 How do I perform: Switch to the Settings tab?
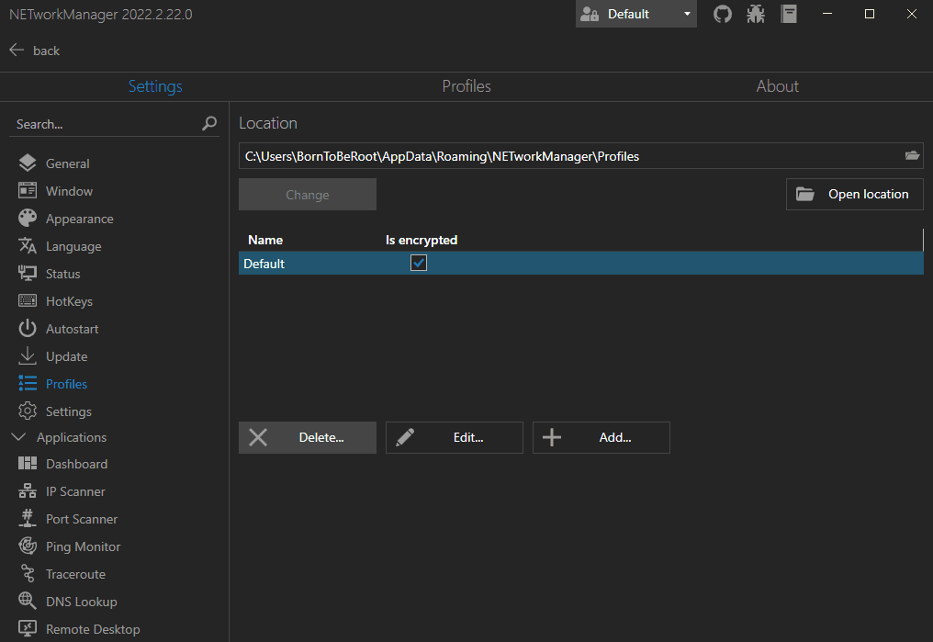click(155, 86)
